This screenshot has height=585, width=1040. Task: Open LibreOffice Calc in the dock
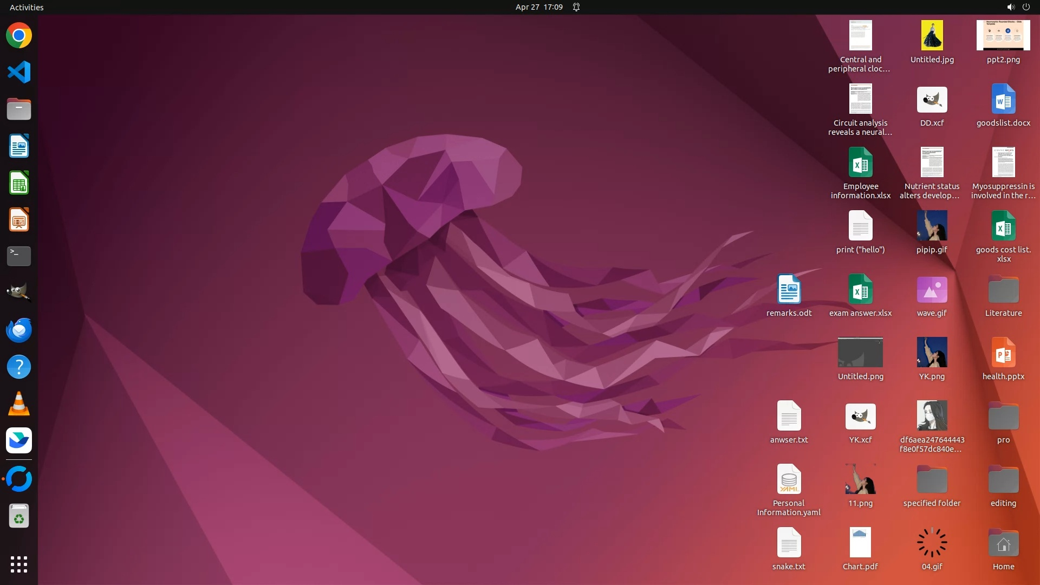(x=19, y=183)
